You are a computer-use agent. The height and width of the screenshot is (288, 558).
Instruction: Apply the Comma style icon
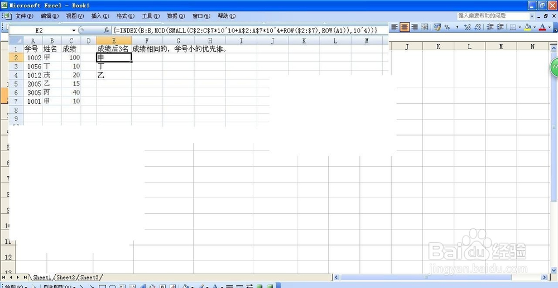click(x=457, y=27)
